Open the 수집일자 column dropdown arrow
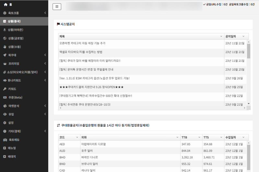Screen dimensions: 259x172 tap(243, 137)
